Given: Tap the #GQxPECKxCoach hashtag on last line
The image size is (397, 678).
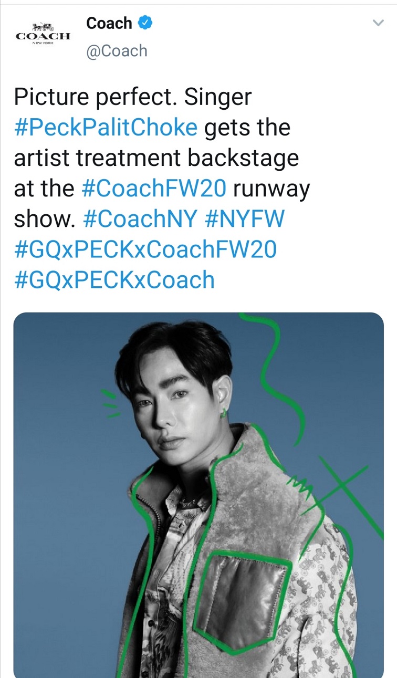Looking at the screenshot, I should (x=114, y=280).
